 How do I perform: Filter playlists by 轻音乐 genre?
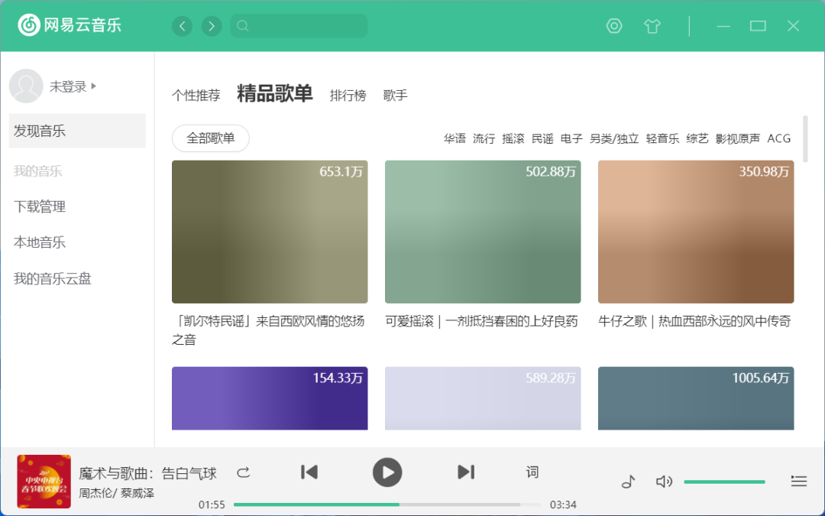point(662,138)
